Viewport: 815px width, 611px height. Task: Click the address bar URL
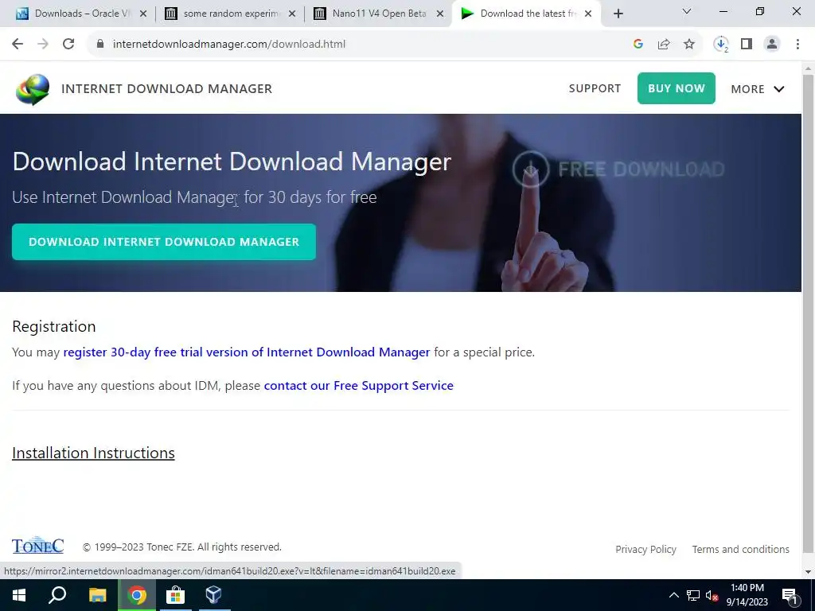tap(229, 45)
